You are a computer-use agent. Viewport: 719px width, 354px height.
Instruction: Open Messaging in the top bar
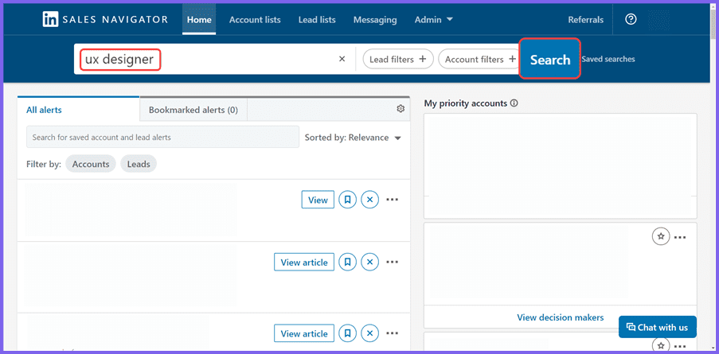click(x=375, y=20)
